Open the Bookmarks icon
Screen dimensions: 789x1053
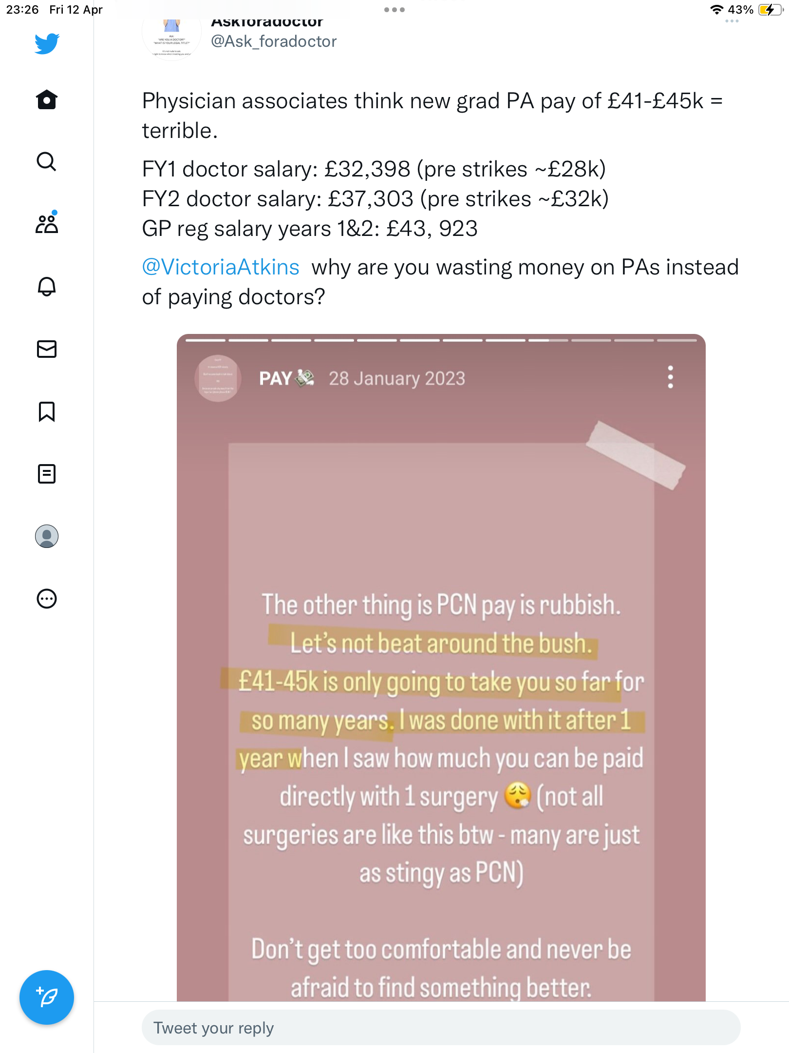pos(47,411)
